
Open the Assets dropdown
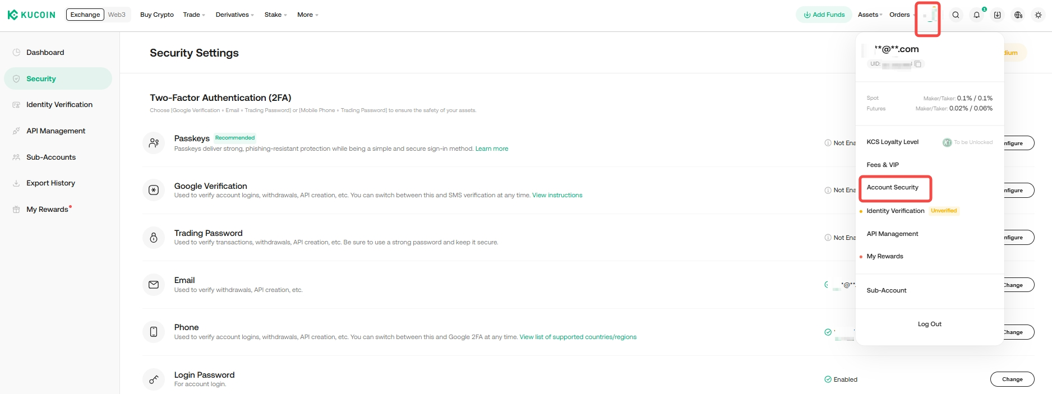(869, 15)
